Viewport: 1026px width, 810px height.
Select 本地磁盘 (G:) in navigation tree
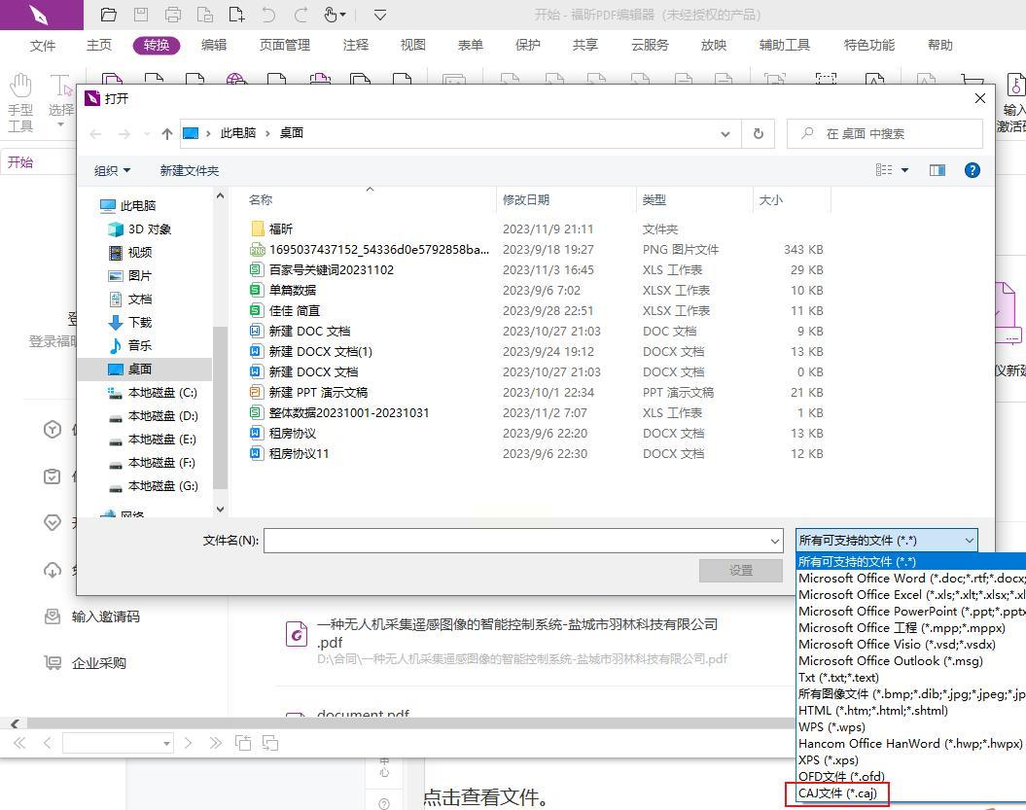point(153,485)
